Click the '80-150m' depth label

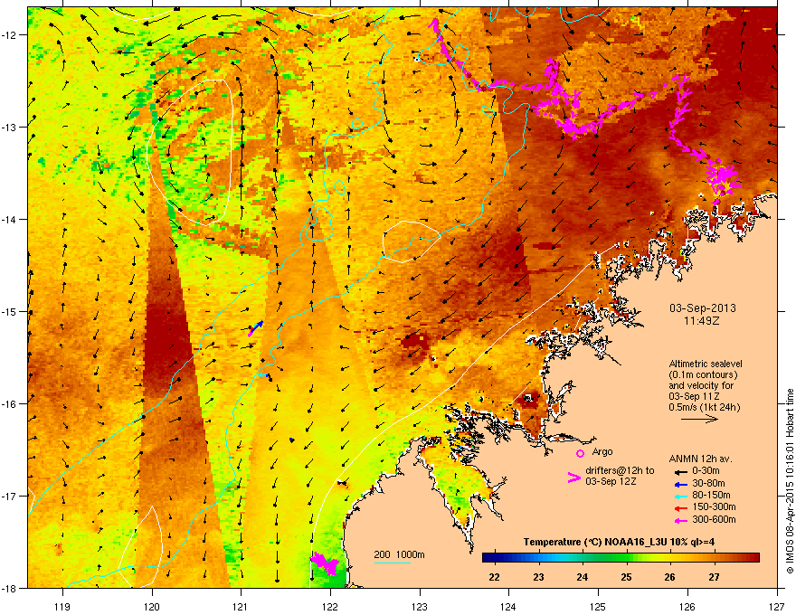coord(711,495)
